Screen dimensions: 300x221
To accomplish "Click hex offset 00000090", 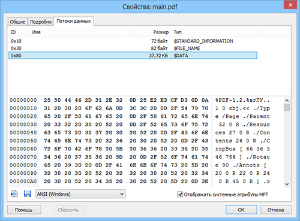I will pyautogui.click(x=23, y=173).
